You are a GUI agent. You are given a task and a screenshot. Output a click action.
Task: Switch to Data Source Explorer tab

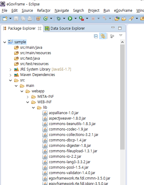pos(65,28)
